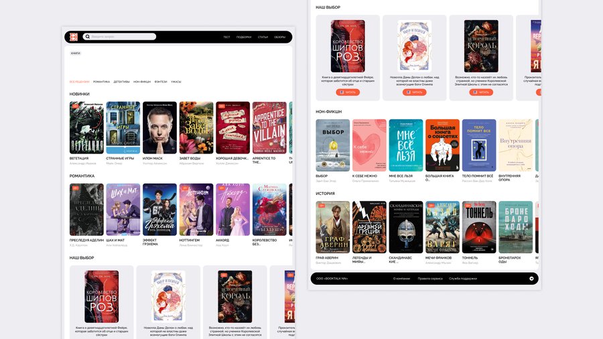Open the Большая книга о сосисетях cover

[x=442, y=145]
